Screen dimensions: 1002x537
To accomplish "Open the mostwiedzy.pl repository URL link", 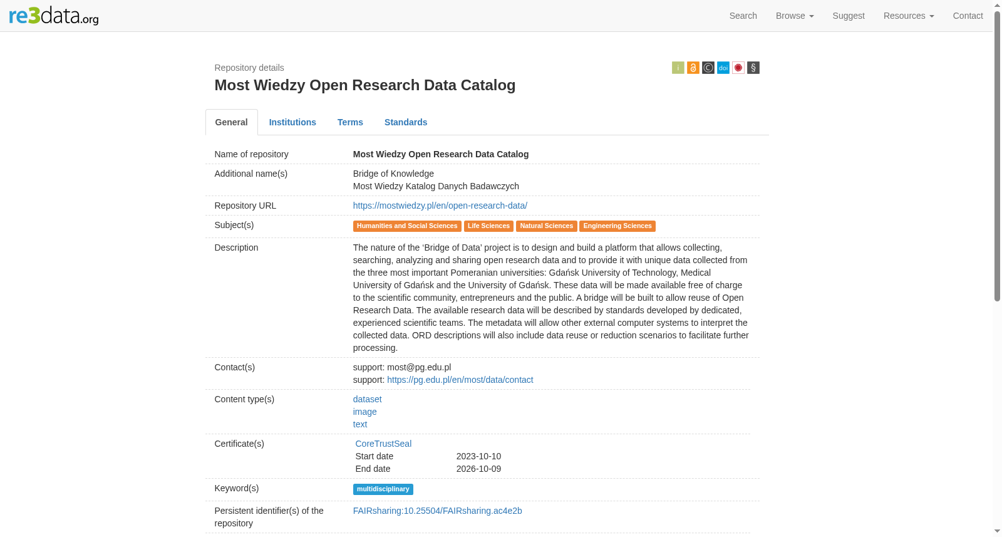I will [440, 206].
